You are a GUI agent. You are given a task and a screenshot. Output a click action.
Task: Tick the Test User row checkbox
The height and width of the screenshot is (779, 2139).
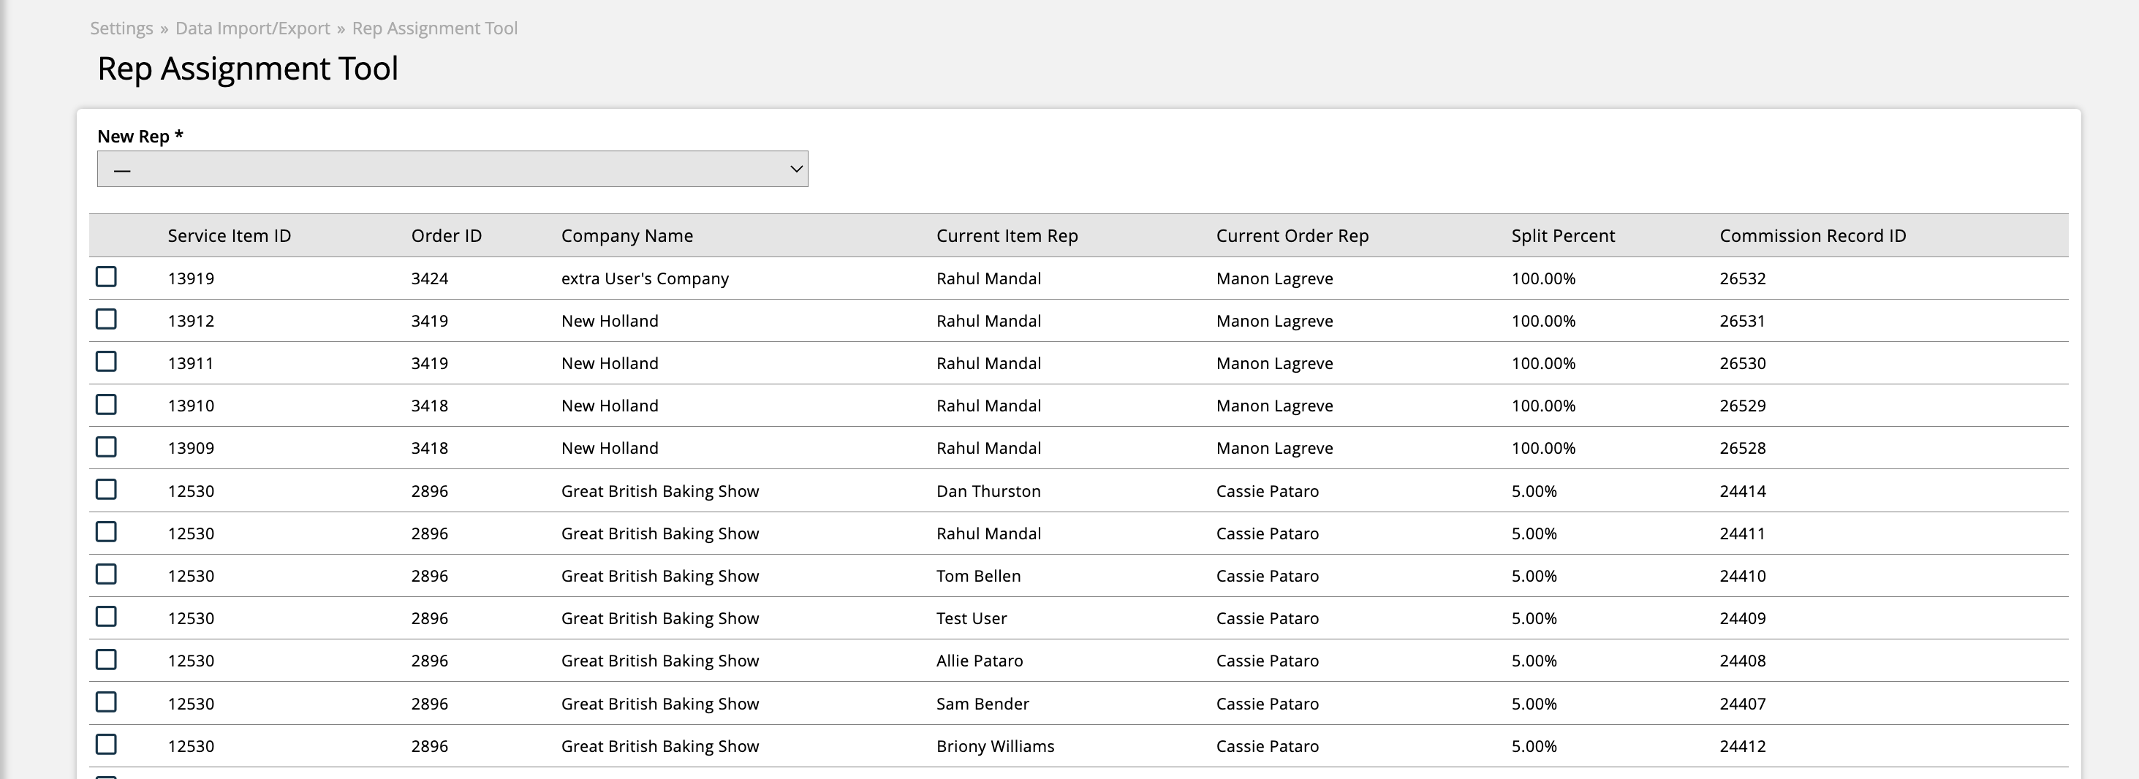106,616
